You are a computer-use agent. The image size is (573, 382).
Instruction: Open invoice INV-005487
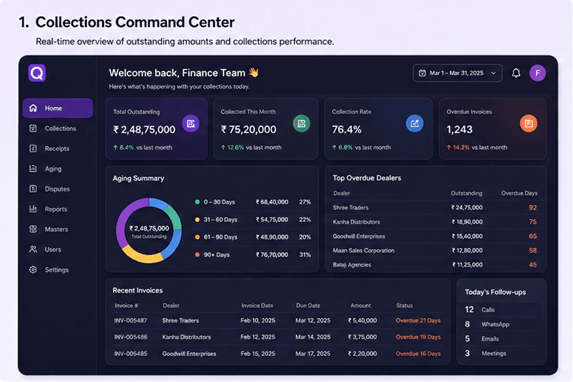pyautogui.click(x=130, y=321)
